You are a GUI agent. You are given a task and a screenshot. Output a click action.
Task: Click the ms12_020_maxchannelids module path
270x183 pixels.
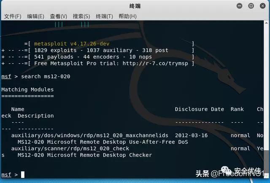pos(90,135)
